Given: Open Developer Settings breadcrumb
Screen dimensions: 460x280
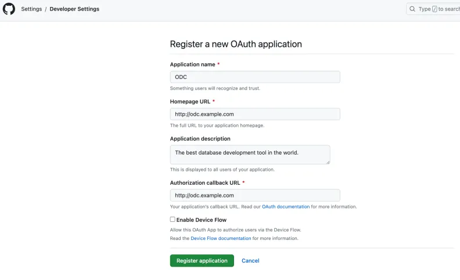Looking at the screenshot, I should tap(74, 9).
